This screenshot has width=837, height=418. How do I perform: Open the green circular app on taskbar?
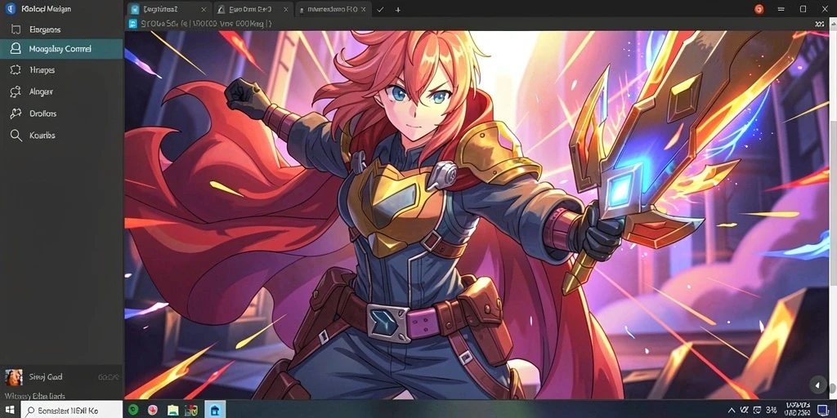coord(133,410)
